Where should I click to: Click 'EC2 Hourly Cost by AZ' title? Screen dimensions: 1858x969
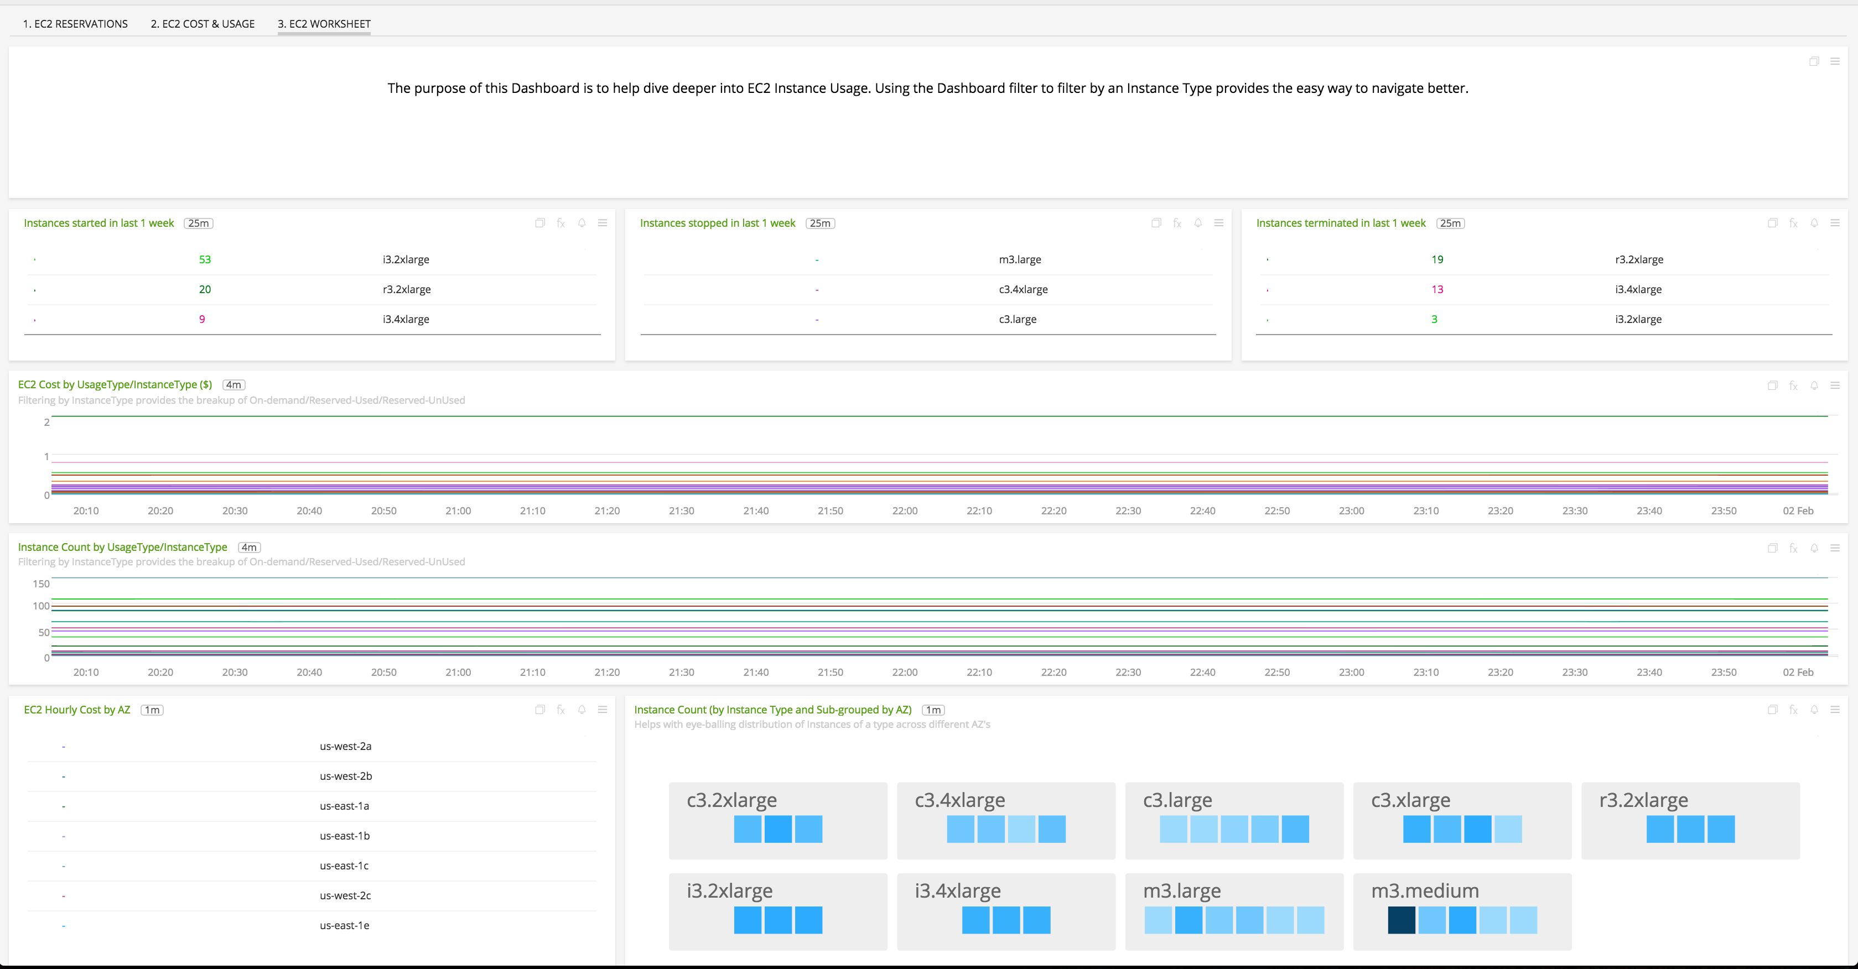click(x=77, y=710)
